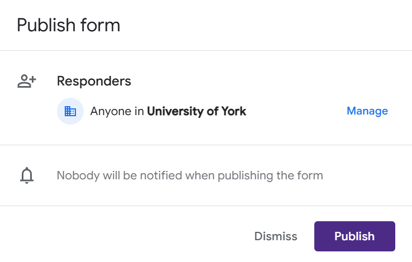412x262 pixels.
Task: Click the bold University of York text
Action: (196, 111)
